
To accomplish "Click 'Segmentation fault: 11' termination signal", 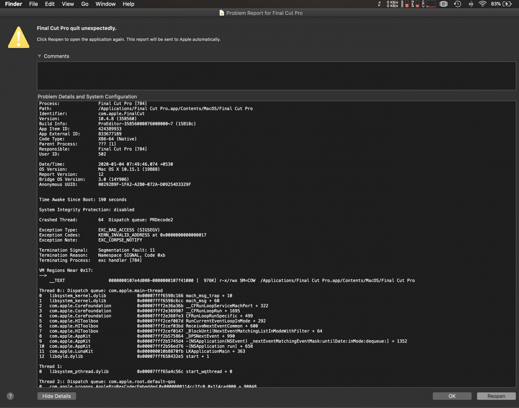I will (x=126, y=250).
